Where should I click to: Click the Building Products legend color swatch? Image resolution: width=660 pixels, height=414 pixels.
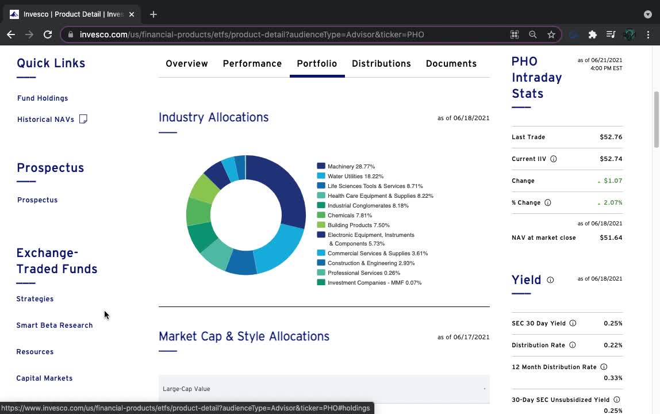tap(321, 224)
